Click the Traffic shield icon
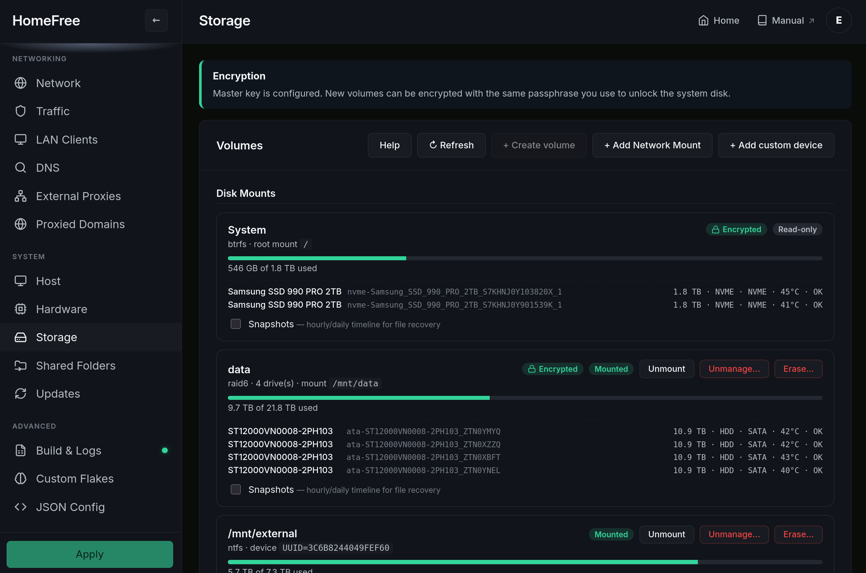The image size is (866, 573). click(20, 111)
